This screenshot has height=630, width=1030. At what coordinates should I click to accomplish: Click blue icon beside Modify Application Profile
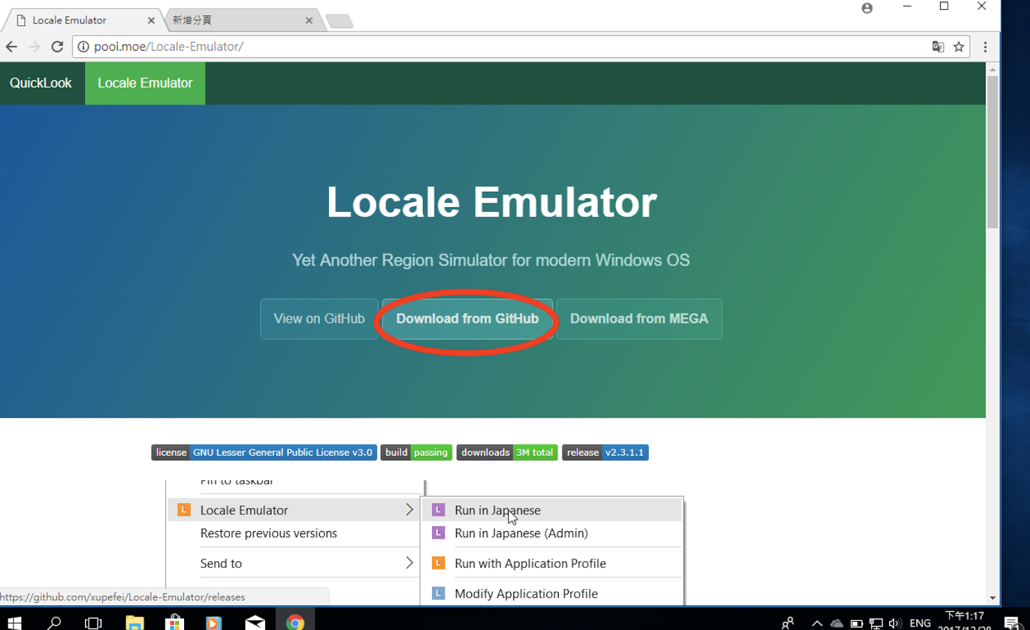tap(438, 593)
